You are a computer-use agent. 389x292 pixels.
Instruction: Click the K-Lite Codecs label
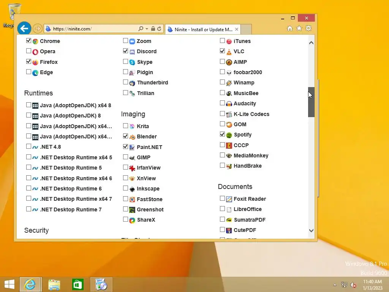coord(251,114)
